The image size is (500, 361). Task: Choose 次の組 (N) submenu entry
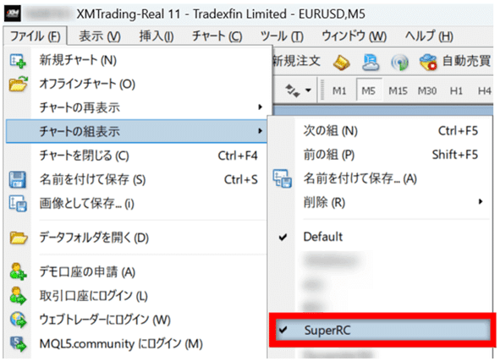tap(380, 131)
